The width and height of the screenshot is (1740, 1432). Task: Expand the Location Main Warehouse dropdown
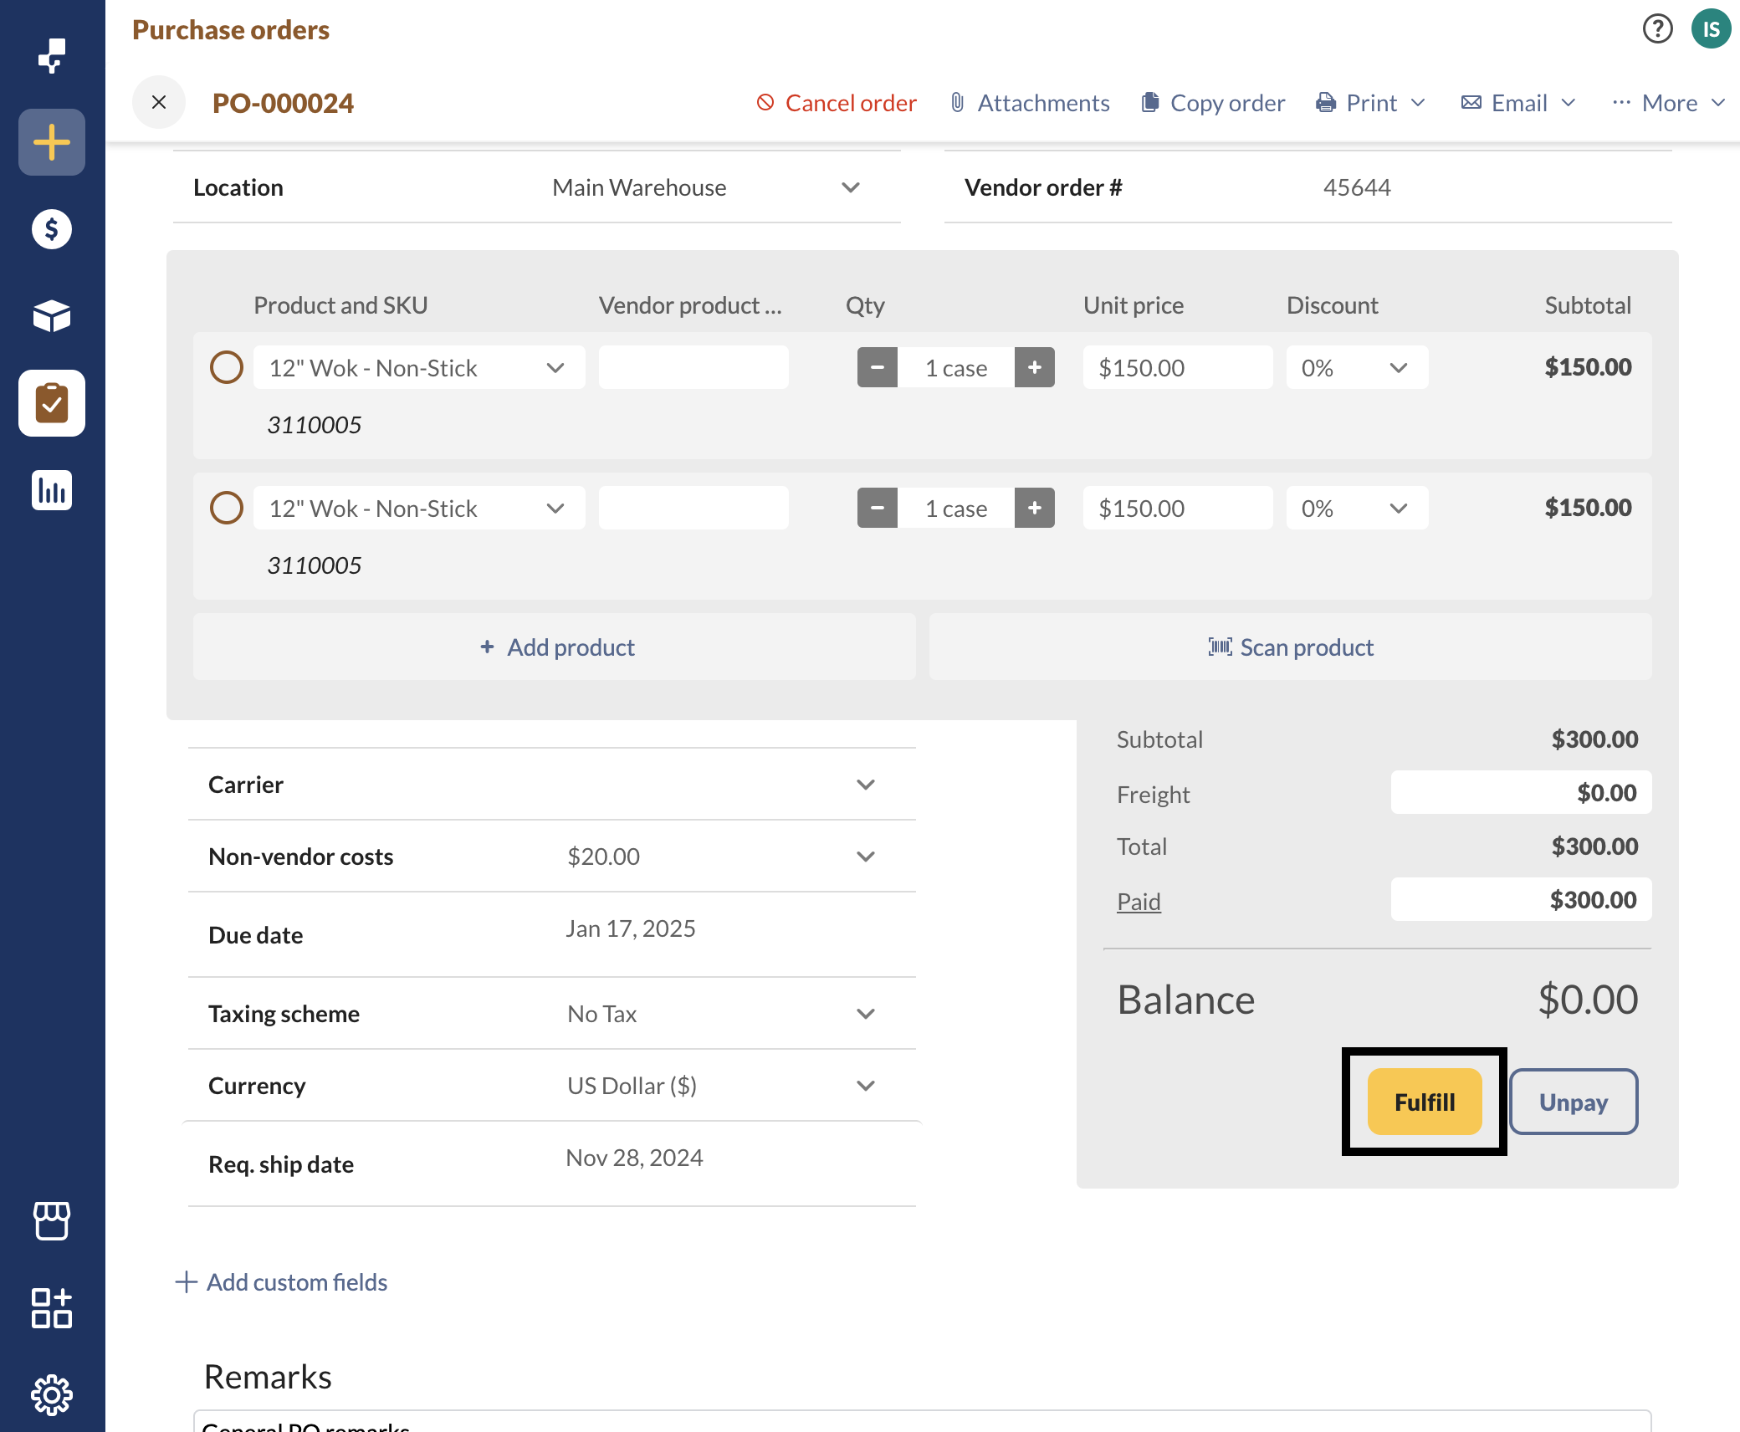(850, 187)
